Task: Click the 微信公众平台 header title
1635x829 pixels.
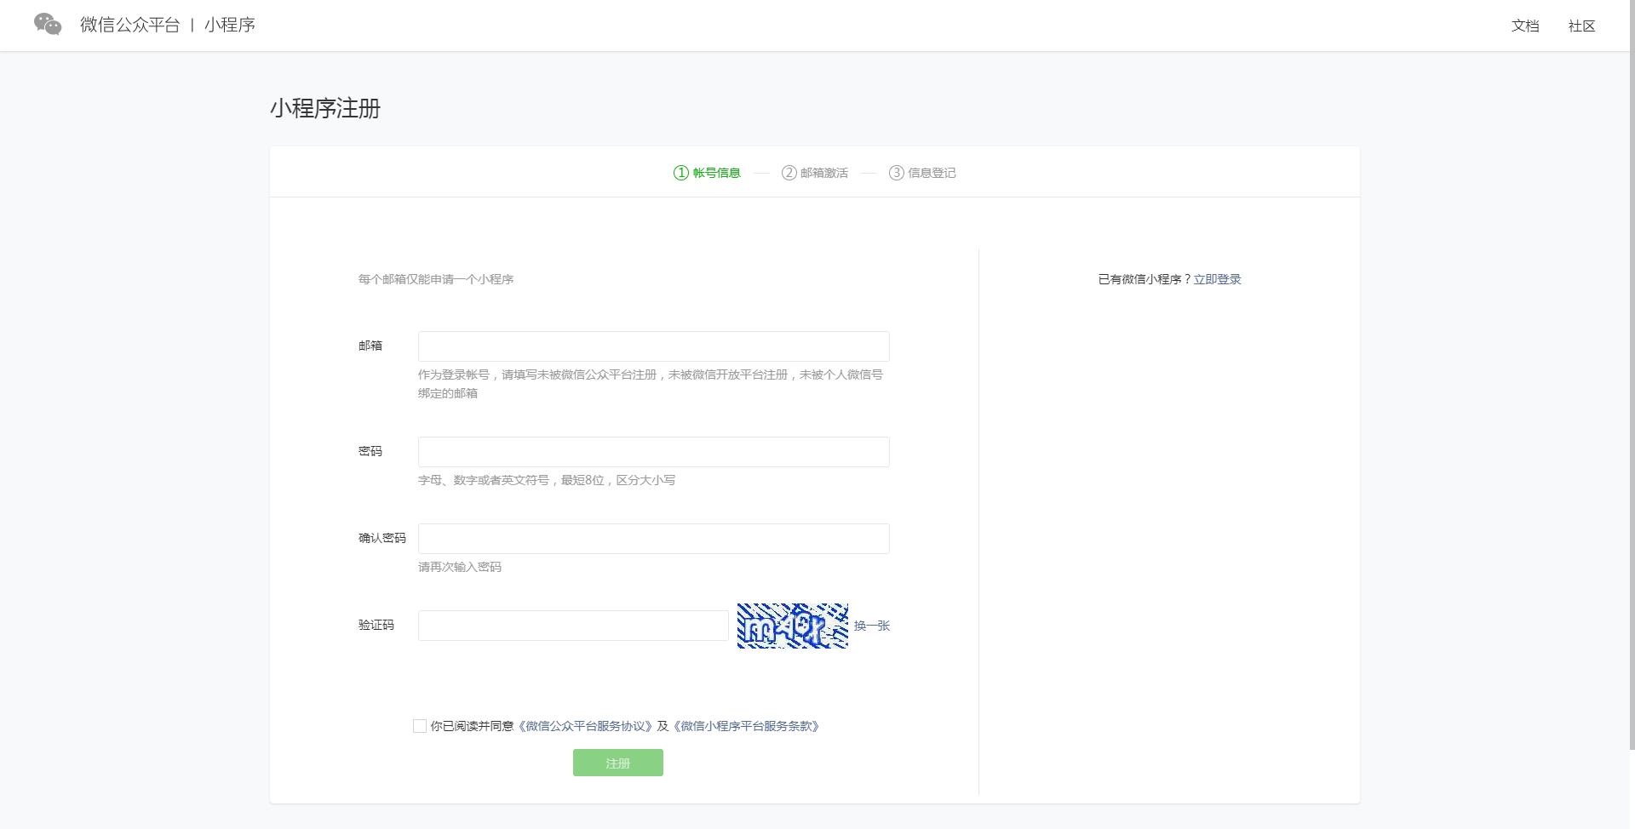Action: point(130,25)
